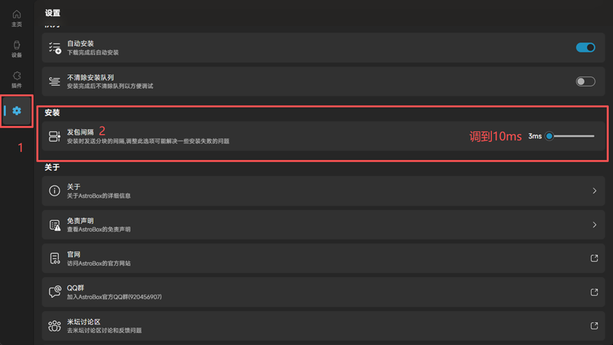Viewport: 613px width, 345px height.
Task: Expand the 免责声明 row chevron arrow
Action: 595,225
